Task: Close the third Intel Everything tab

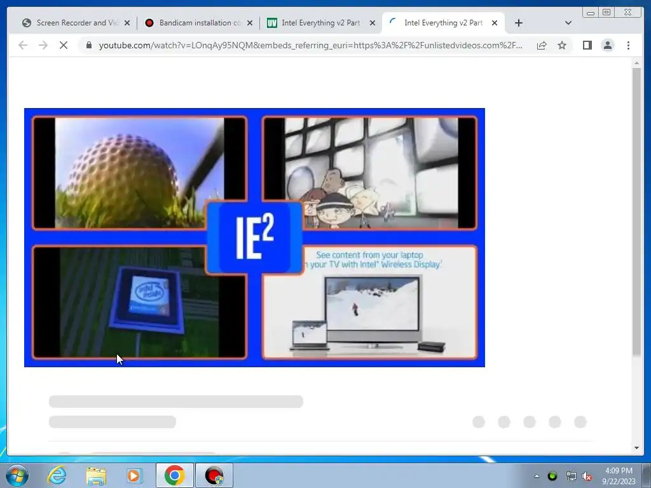Action: coord(373,24)
